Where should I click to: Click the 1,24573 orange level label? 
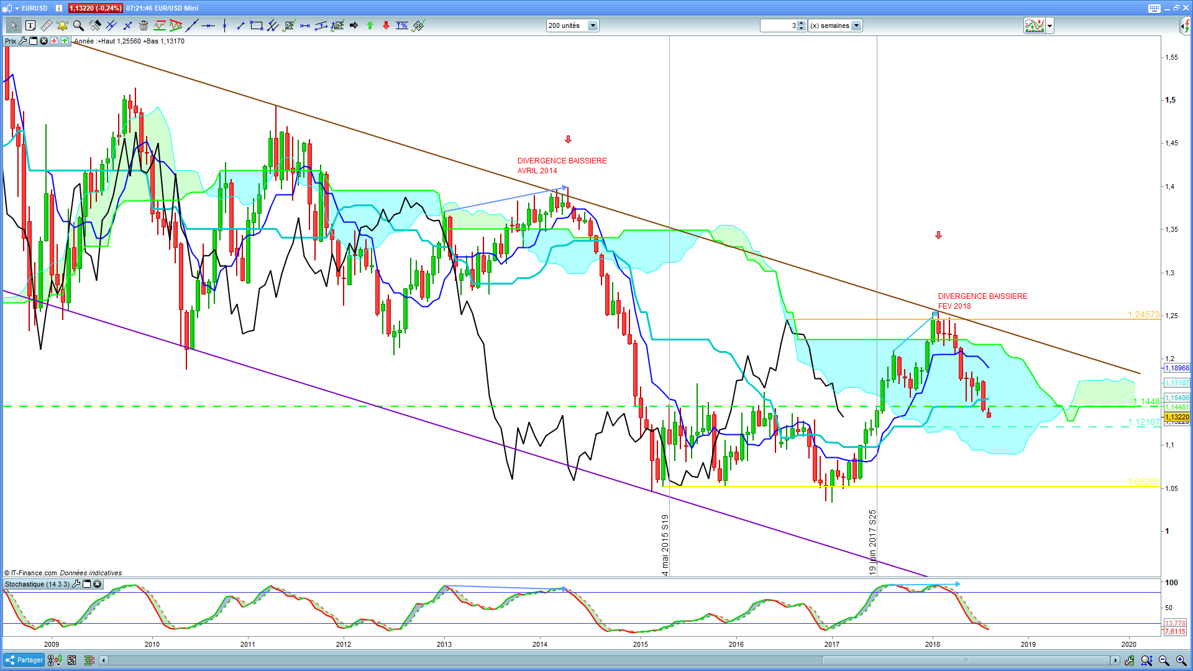coord(1143,315)
